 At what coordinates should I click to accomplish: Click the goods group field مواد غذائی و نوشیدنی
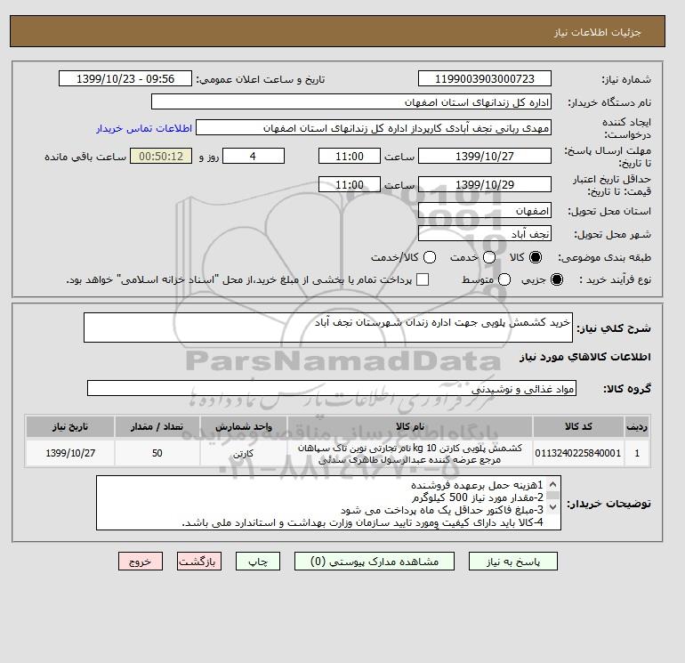332,388
